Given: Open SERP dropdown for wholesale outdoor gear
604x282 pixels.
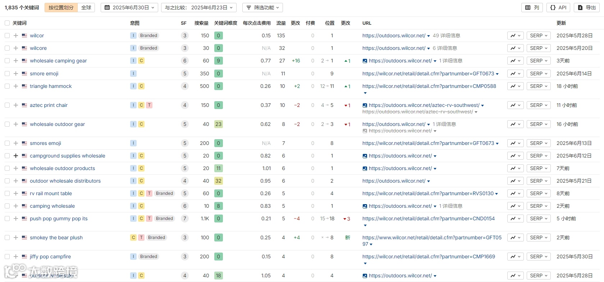Looking at the screenshot, I should click(x=539, y=124).
